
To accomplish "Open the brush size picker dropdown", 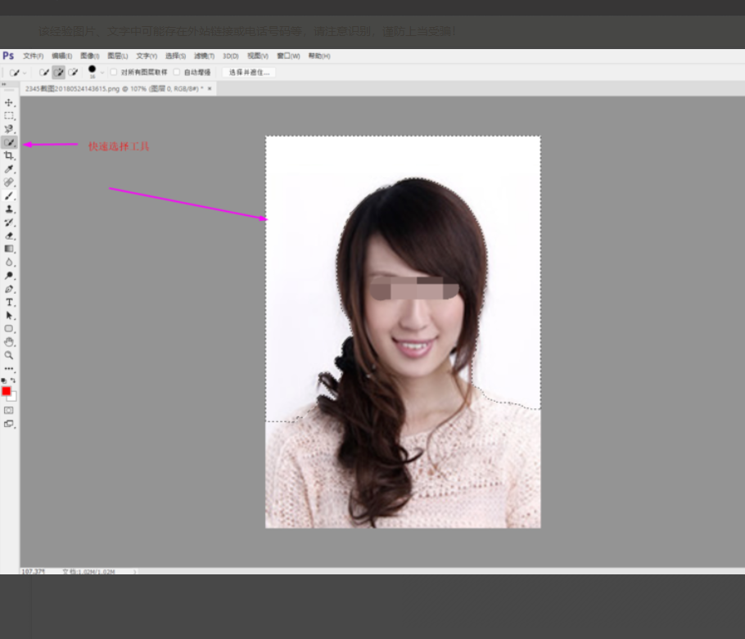I will pyautogui.click(x=102, y=72).
